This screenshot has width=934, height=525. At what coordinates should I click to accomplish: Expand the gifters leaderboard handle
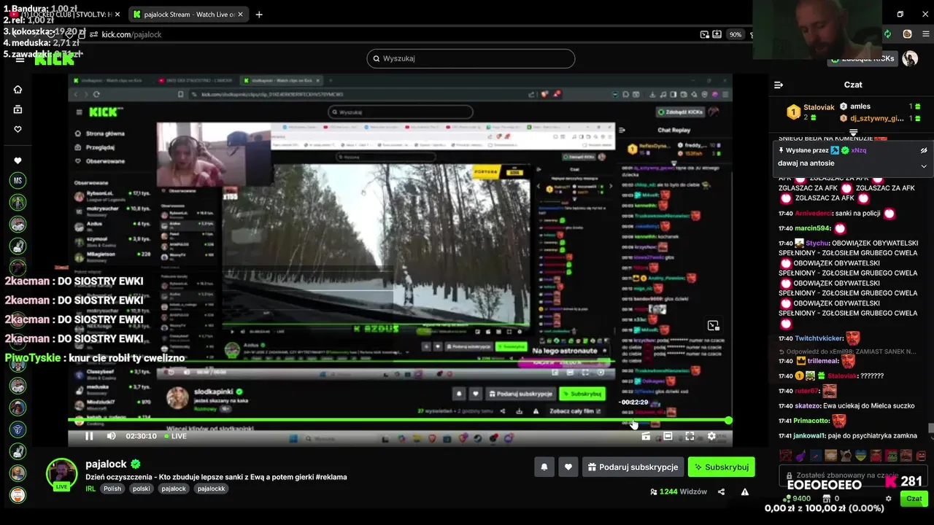point(853,133)
